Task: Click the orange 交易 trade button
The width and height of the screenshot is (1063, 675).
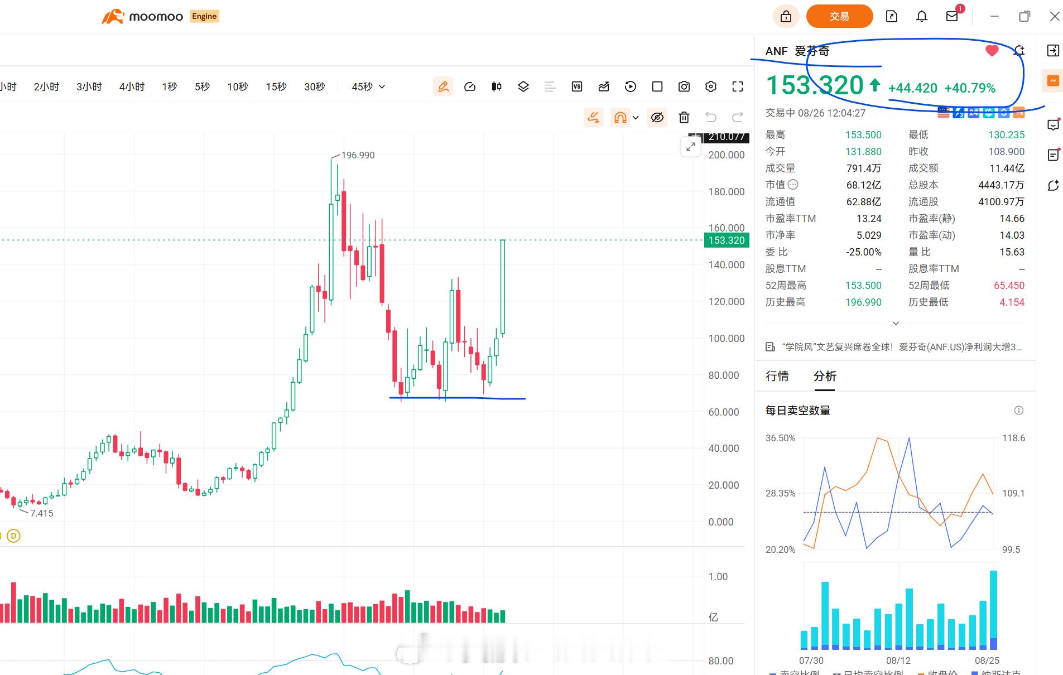Action: click(839, 16)
